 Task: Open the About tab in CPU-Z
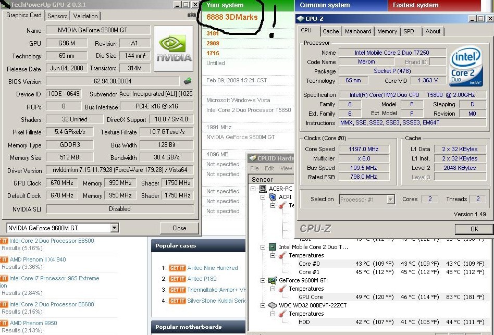click(x=433, y=31)
